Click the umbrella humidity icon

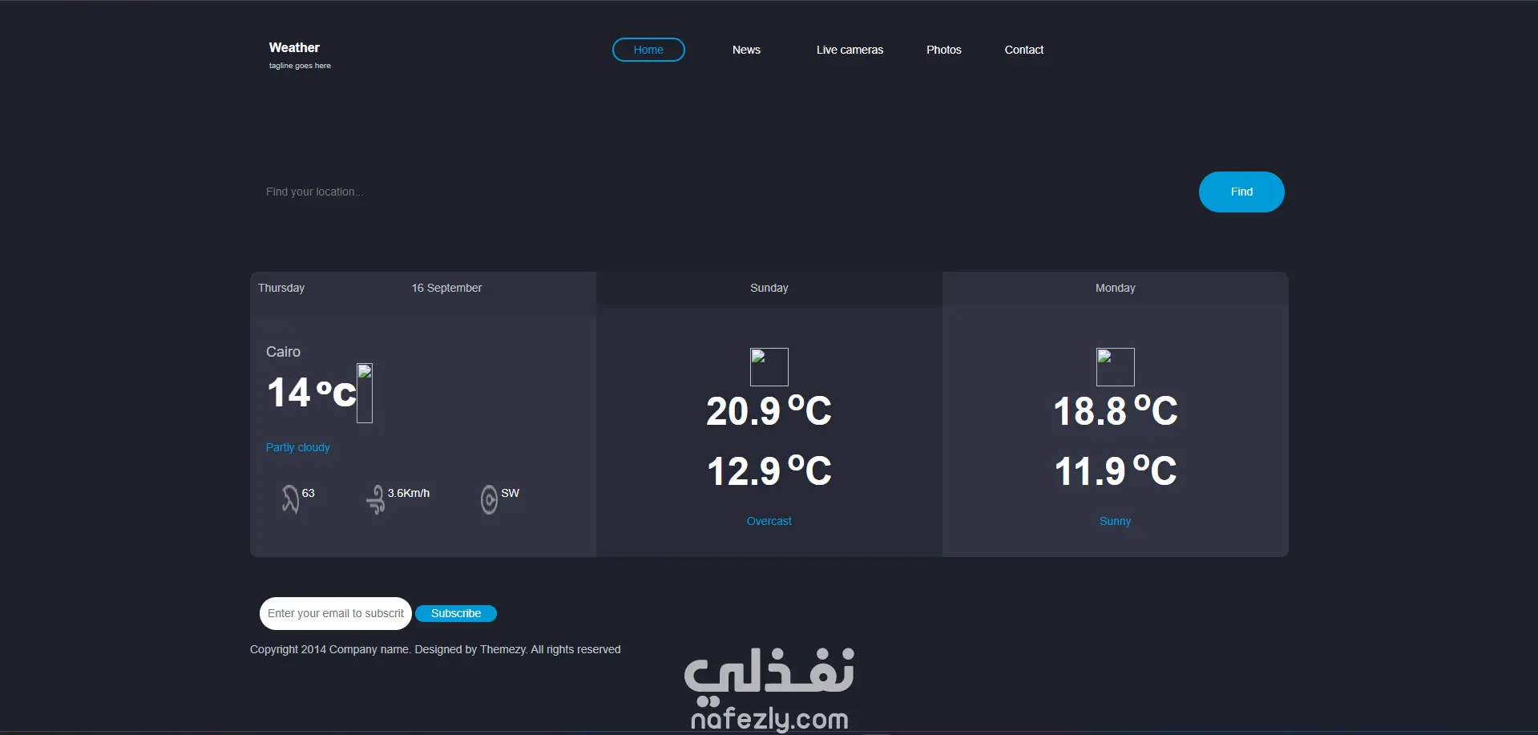[x=290, y=499]
